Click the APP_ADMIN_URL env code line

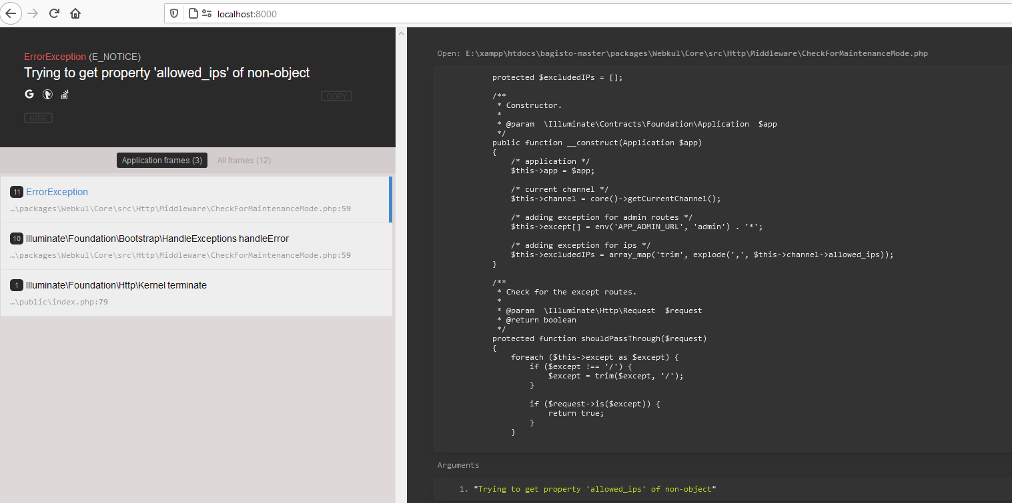[x=636, y=227]
